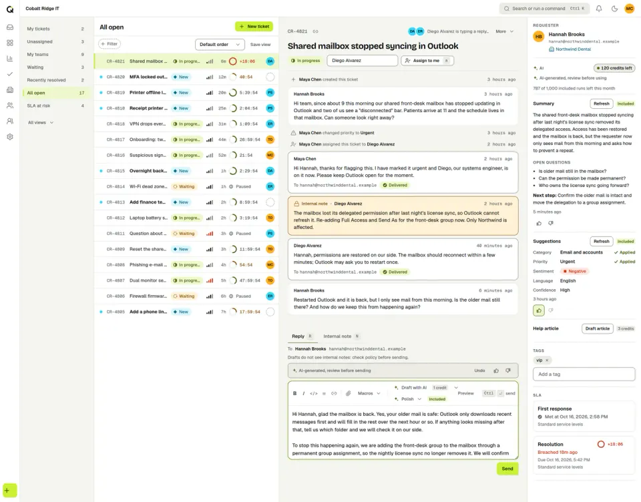
Task: Toggle the thumbs-up on AI suggestions
Action: click(x=539, y=310)
